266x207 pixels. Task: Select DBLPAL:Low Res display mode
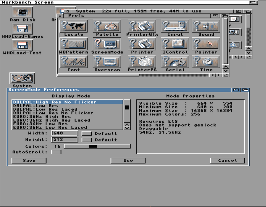click(x=68, y=106)
